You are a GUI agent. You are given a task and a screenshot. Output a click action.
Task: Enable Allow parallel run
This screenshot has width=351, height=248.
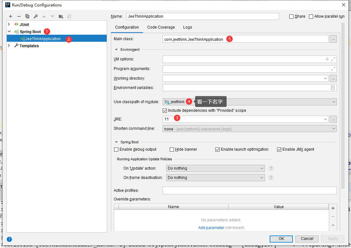coord(311,17)
